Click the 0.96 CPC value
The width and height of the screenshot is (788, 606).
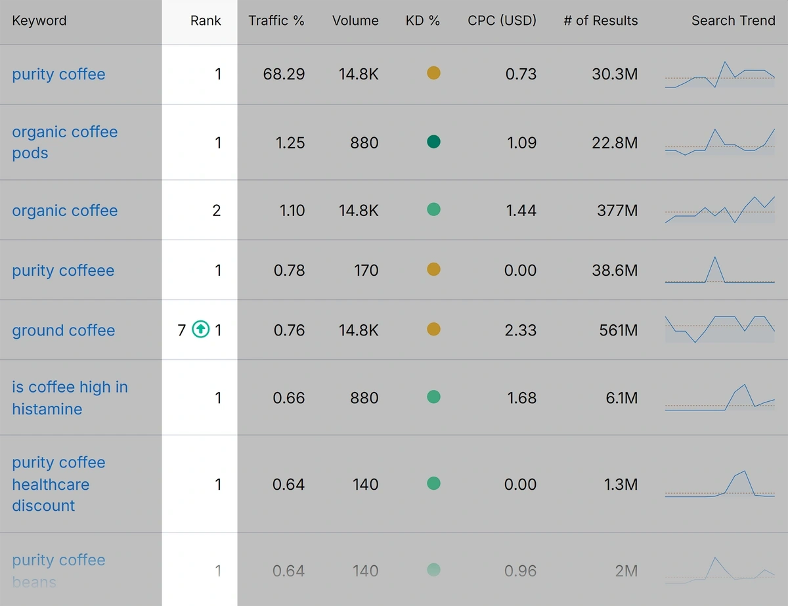pos(520,571)
